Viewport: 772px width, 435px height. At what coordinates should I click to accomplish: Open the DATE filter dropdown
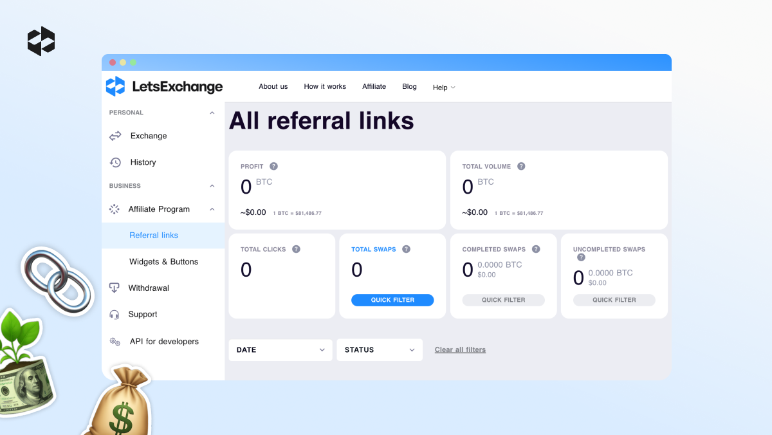(280, 350)
